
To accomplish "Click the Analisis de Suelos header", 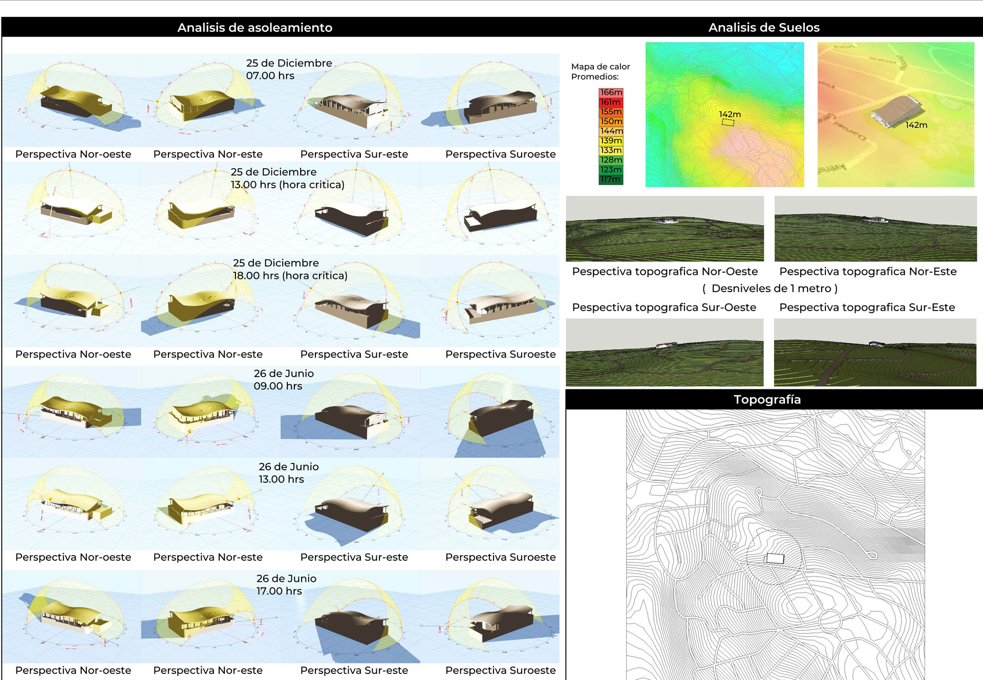I will point(763,28).
